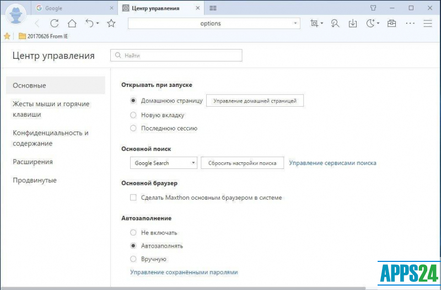Open the toolbox briefcase icon
The width and height of the screenshot is (441, 290).
391,23
